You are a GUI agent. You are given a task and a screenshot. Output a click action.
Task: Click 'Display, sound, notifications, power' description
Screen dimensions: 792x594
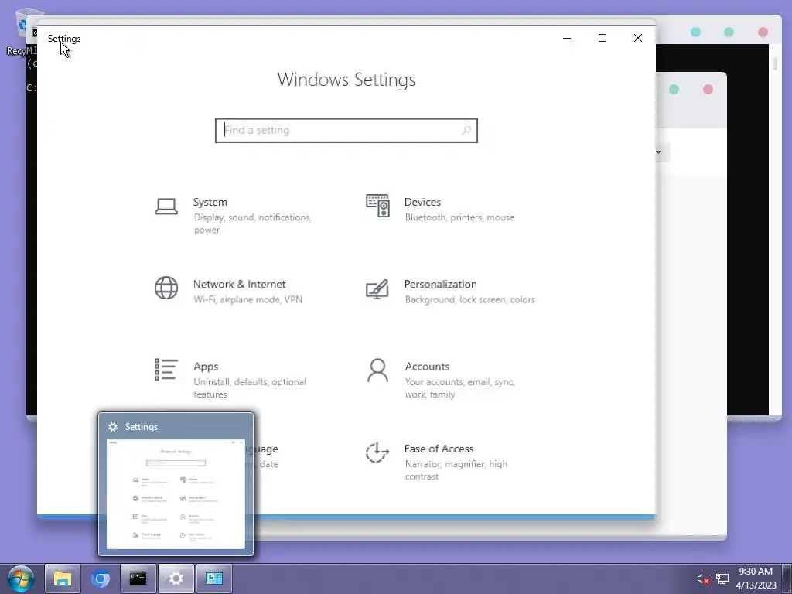[x=252, y=224]
